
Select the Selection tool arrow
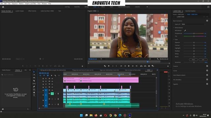(34, 72)
